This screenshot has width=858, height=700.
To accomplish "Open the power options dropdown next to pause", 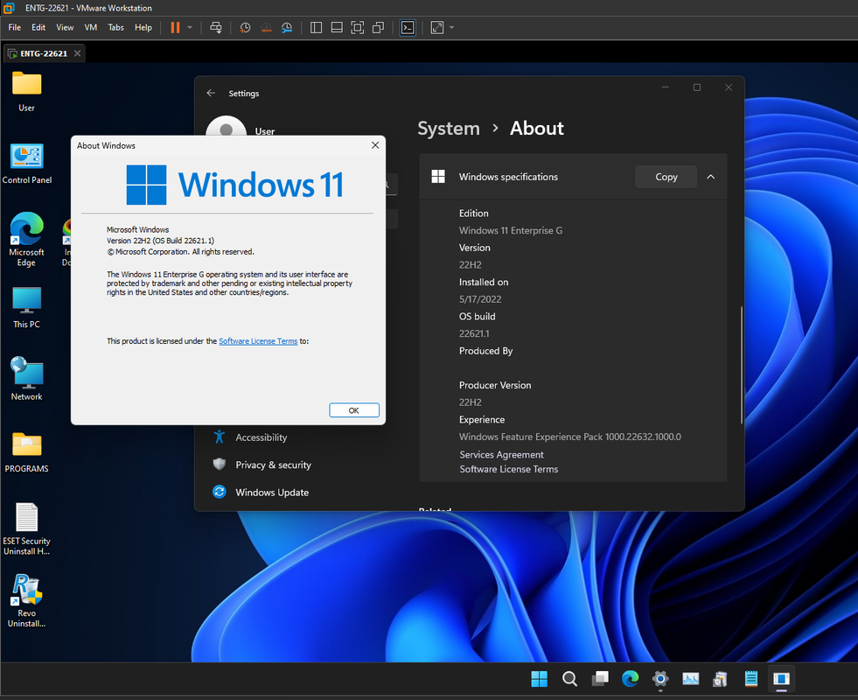I will point(190,27).
